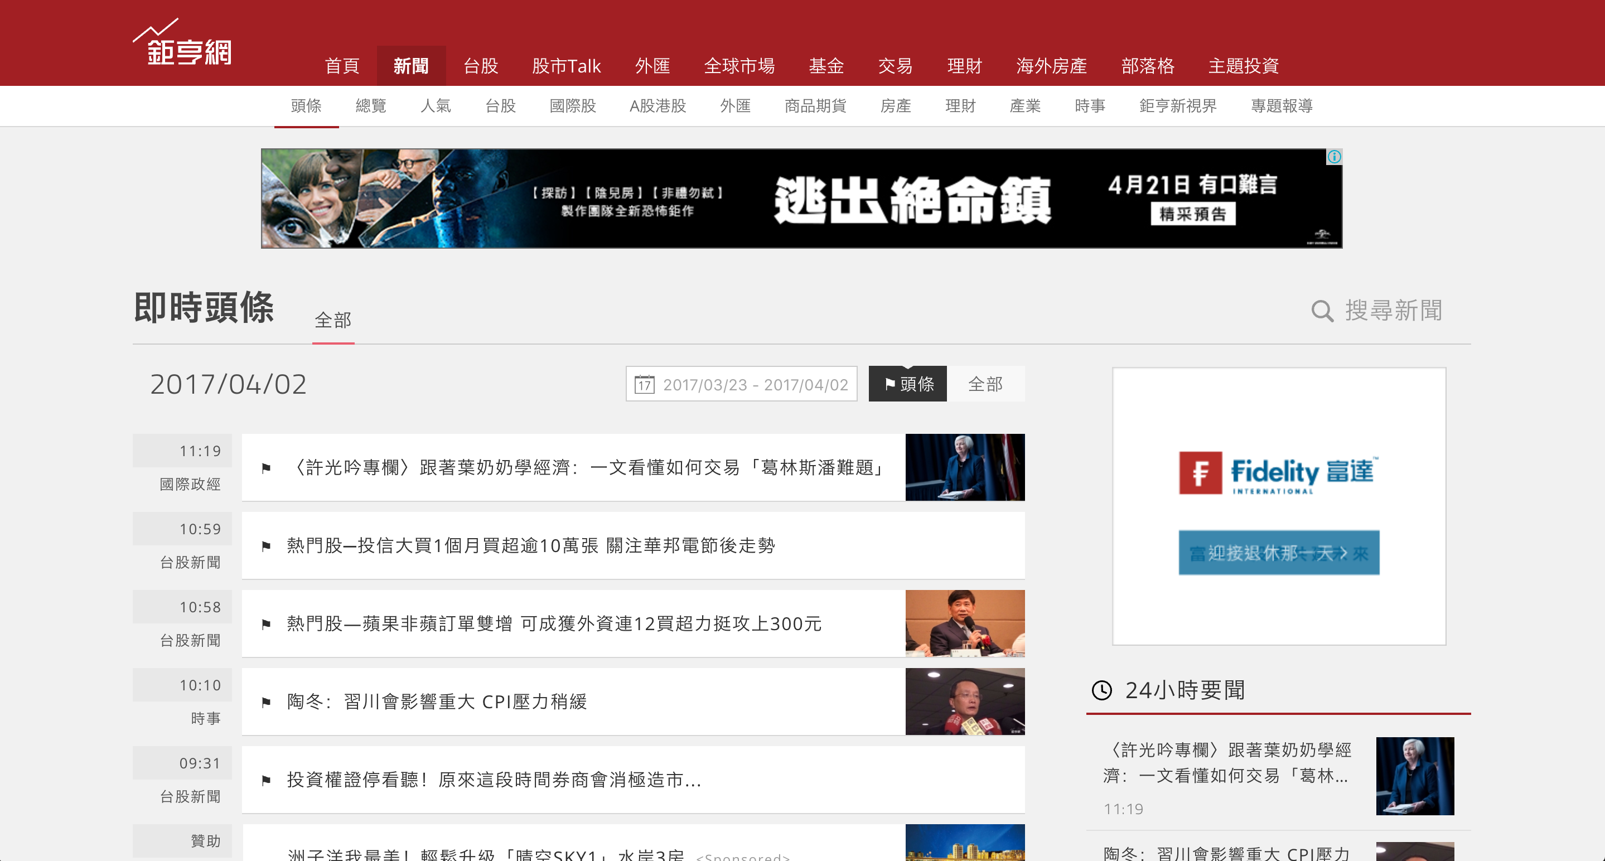Select the 全部 filter toggle next to 頭條

click(985, 384)
